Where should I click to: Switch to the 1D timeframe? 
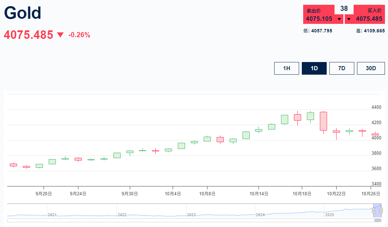point(314,68)
